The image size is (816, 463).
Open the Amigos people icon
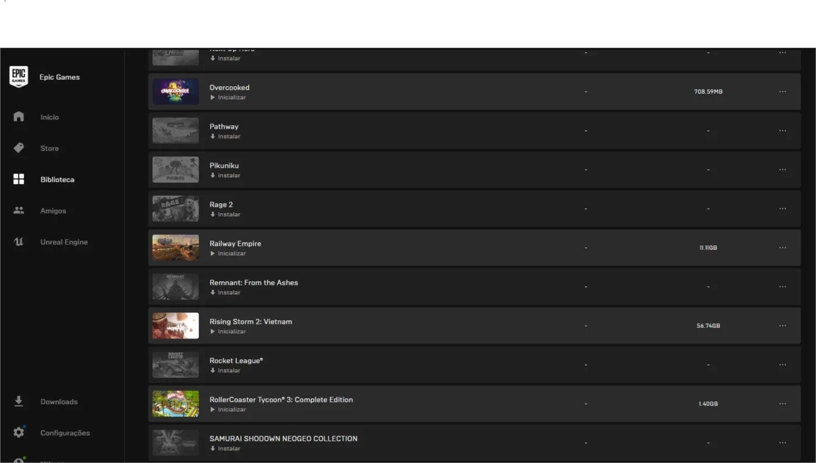(x=19, y=210)
